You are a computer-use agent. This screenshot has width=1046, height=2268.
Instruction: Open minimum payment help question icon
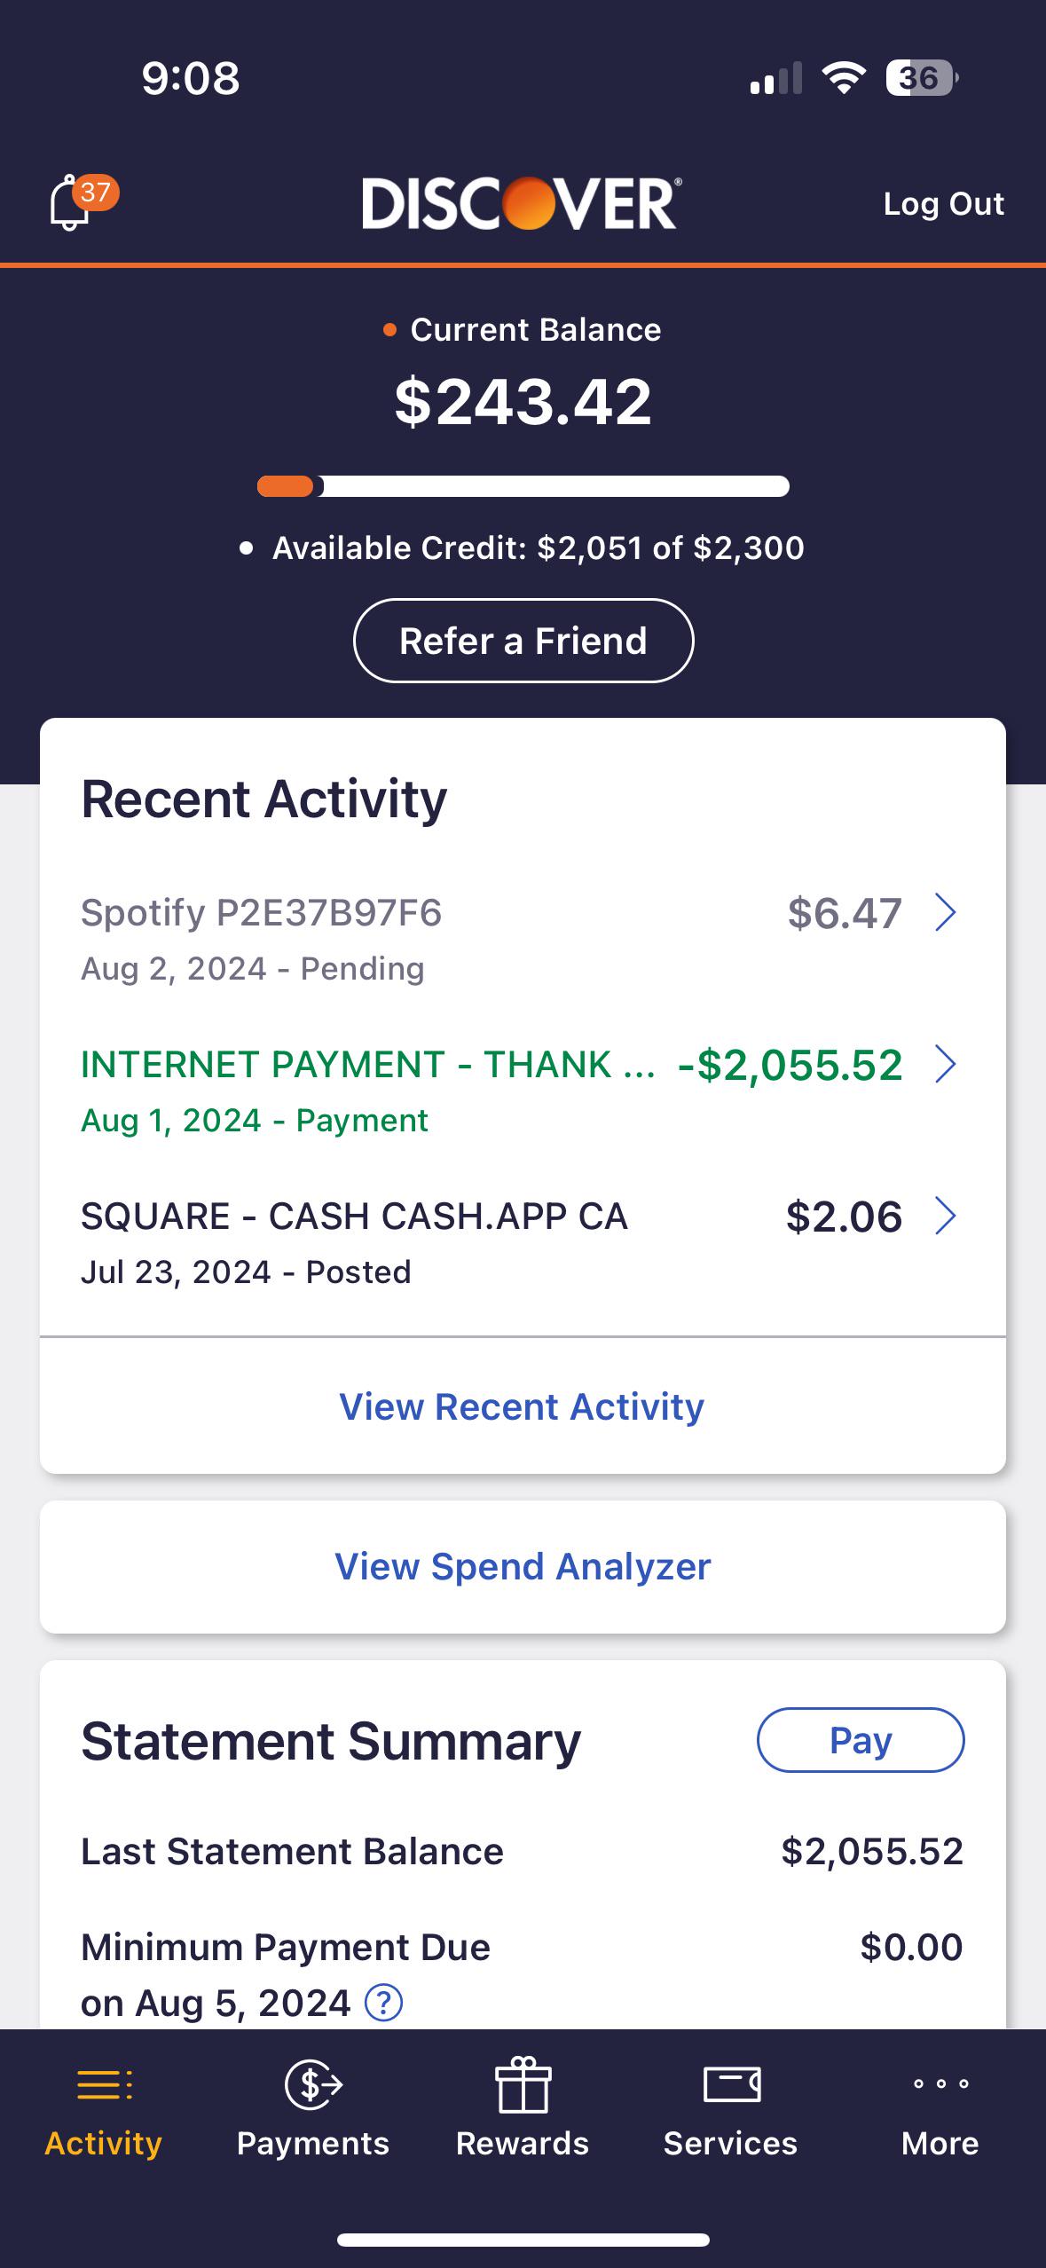384,2003
